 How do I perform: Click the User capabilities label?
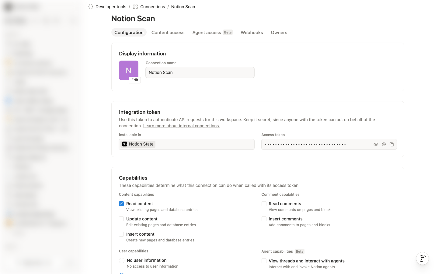(134, 251)
